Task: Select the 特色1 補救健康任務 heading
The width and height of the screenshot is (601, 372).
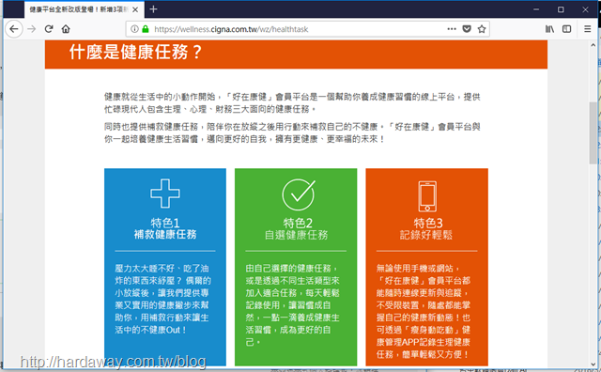Action: [165, 228]
